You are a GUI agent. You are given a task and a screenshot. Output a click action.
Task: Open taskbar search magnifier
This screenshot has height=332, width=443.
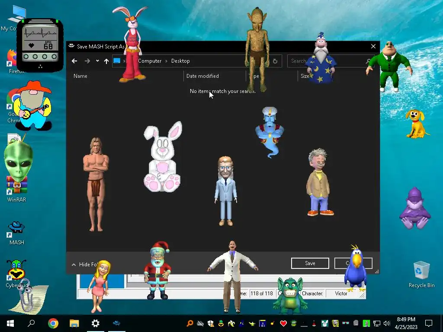(x=31, y=323)
